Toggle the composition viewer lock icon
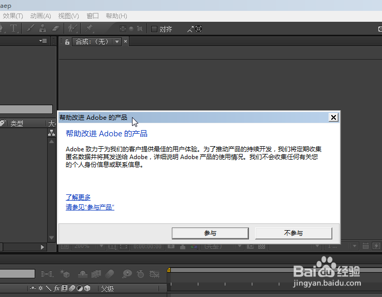This screenshot has height=297, width=382. pos(67,42)
